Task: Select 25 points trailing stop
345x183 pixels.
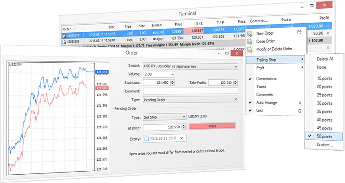Action: [x=324, y=96]
